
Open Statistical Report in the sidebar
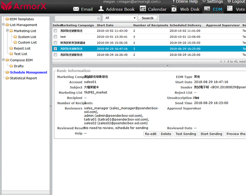point(24,78)
